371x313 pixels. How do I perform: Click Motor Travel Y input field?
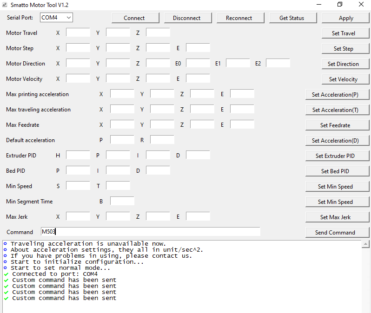pyautogui.click(x=118, y=33)
